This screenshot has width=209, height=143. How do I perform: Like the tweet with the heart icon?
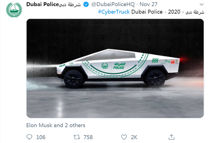point(124,137)
